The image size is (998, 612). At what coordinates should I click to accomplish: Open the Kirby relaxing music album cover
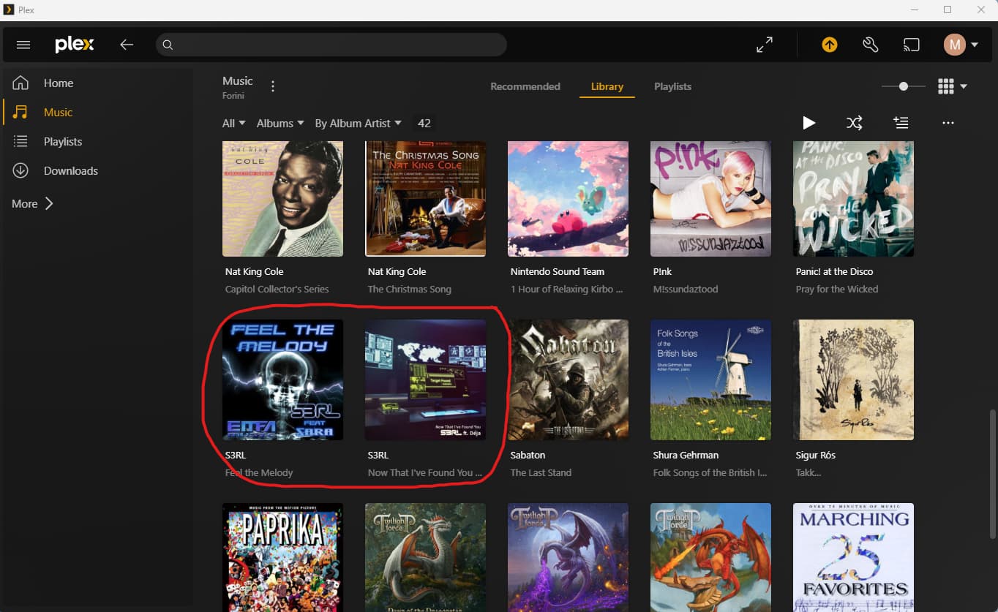(x=568, y=199)
